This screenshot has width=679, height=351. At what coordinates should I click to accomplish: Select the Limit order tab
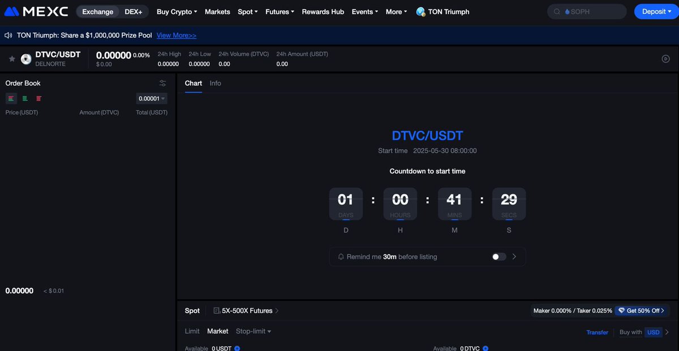pos(192,331)
